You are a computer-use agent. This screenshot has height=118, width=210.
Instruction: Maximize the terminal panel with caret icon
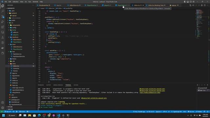coord(205,85)
